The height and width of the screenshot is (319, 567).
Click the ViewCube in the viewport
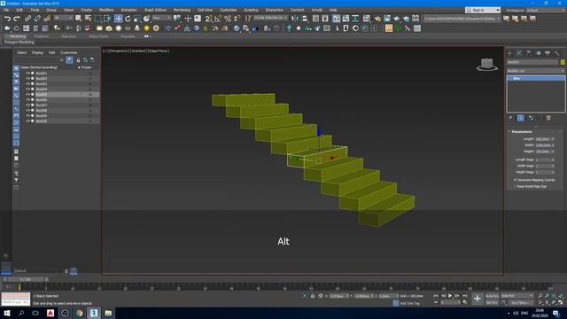pyautogui.click(x=487, y=65)
